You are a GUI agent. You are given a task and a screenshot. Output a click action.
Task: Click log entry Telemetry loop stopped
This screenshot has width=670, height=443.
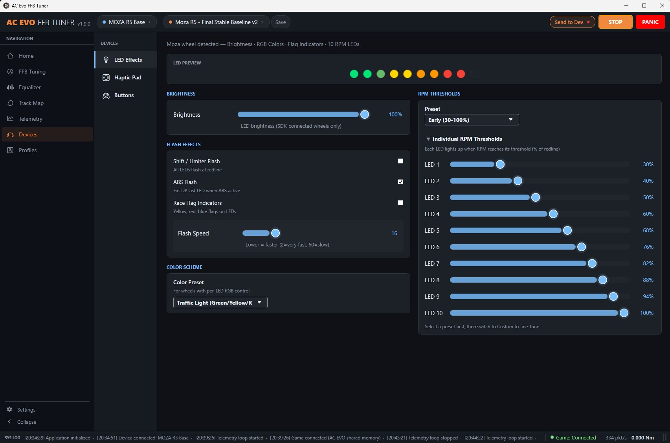tap(422, 437)
